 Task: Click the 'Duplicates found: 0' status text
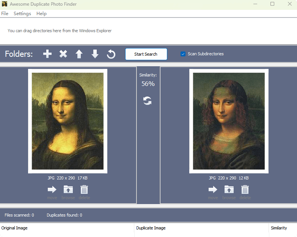64,215
